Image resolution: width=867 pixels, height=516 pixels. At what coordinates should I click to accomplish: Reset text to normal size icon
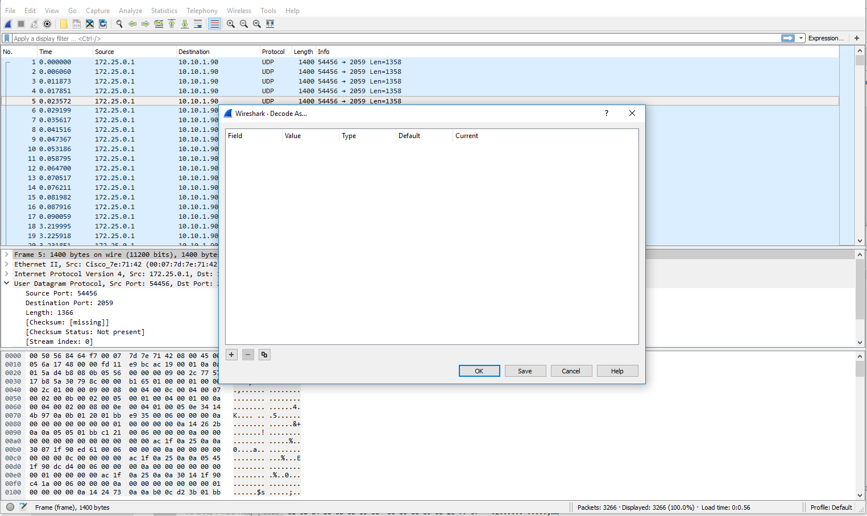[x=257, y=24]
